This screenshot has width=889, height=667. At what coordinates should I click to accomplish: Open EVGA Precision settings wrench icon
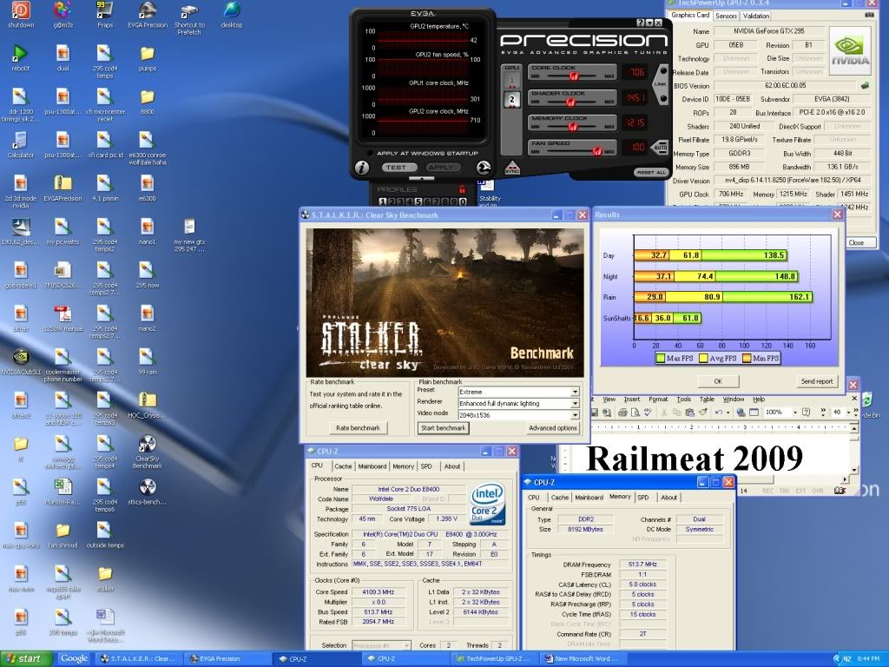tap(483, 168)
